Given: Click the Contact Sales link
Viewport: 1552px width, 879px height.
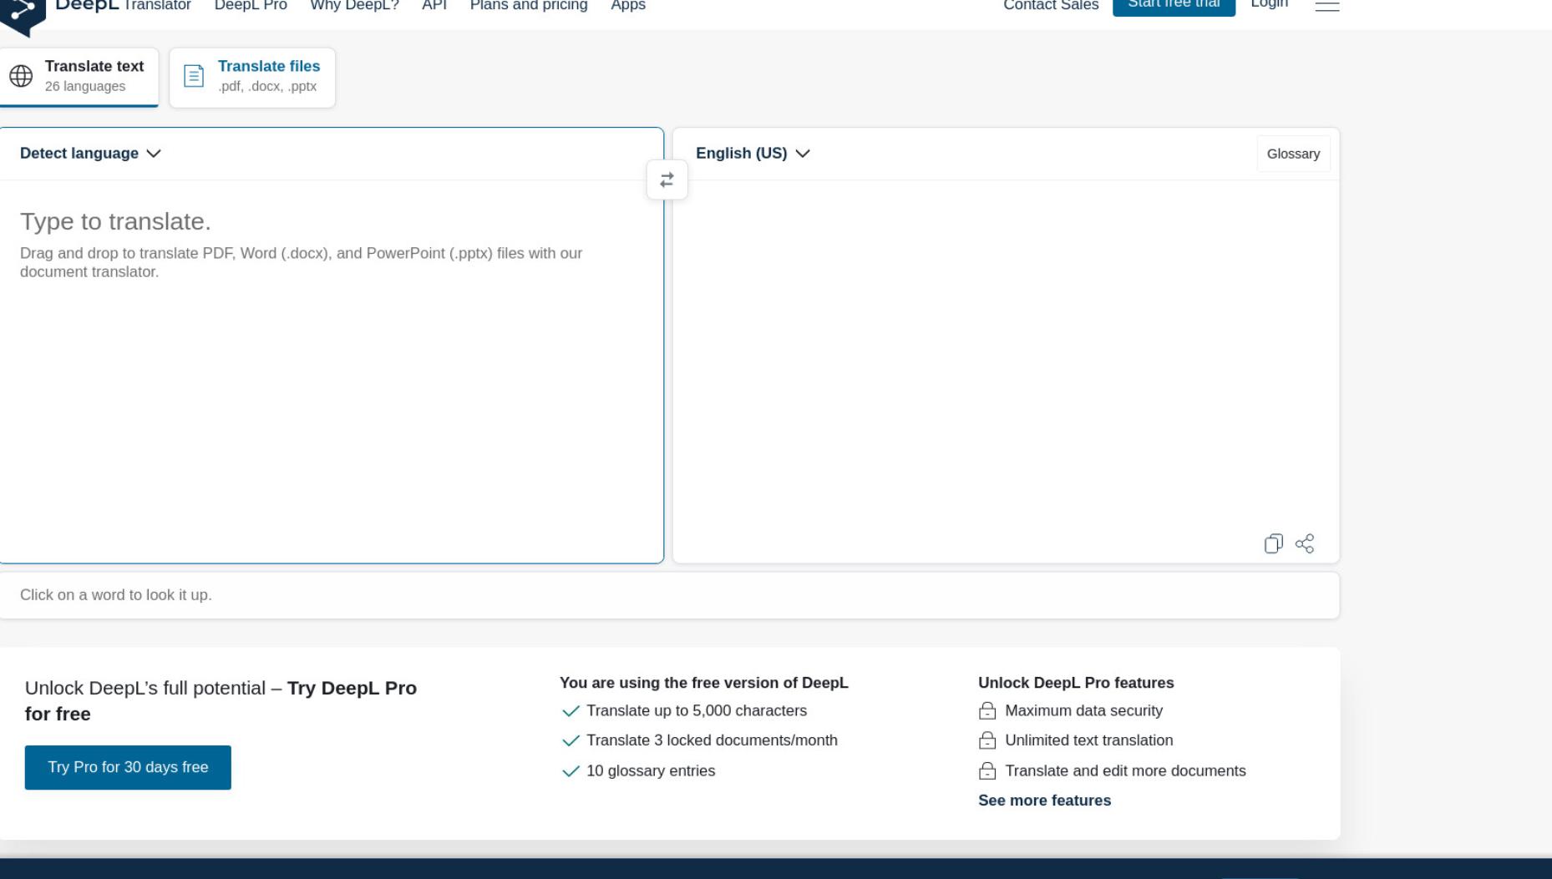Looking at the screenshot, I should coord(1051,6).
